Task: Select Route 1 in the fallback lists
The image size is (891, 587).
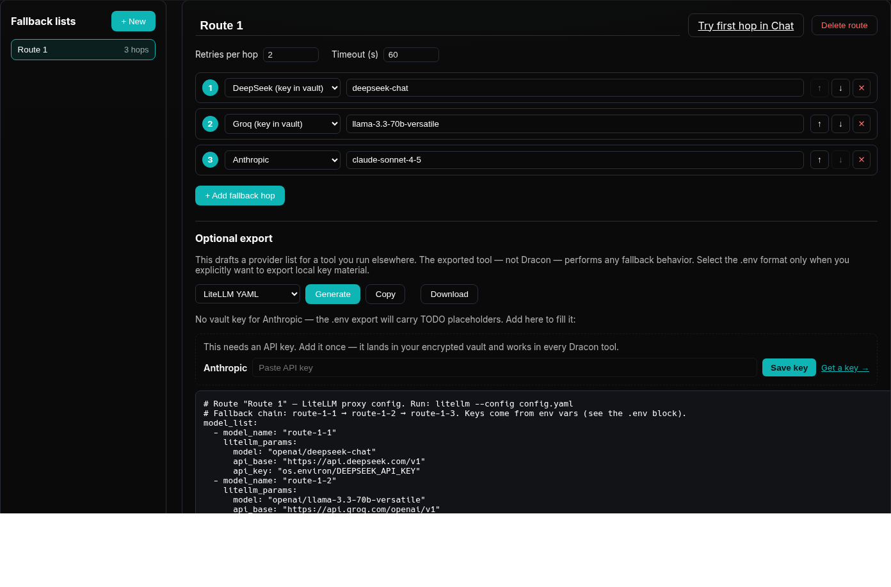Action: click(83, 49)
